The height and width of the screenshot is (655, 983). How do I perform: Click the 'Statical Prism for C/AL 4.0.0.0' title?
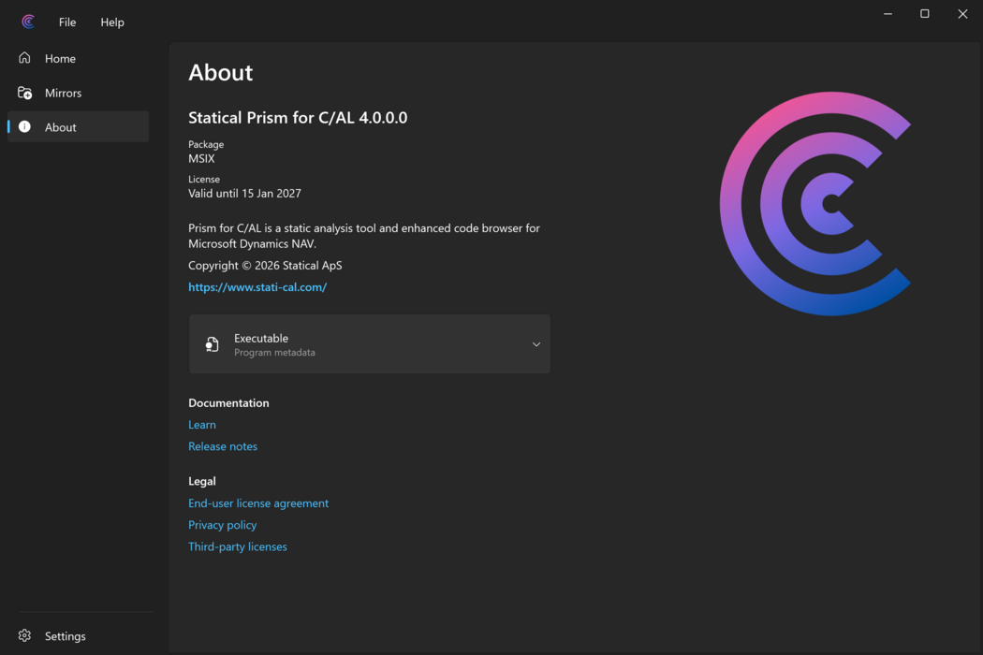point(298,118)
